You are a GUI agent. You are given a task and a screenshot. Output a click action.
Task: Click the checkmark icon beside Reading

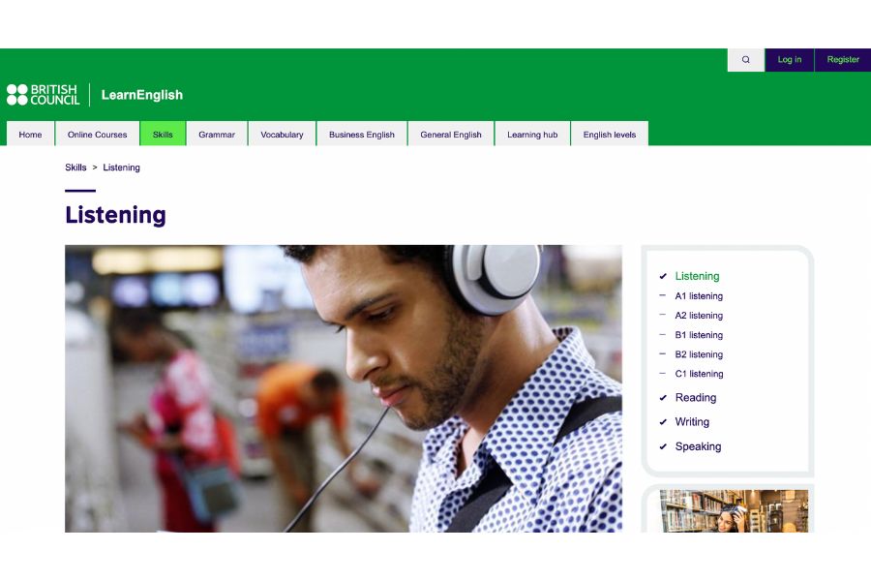pyautogui.click(x=663, y=398)
